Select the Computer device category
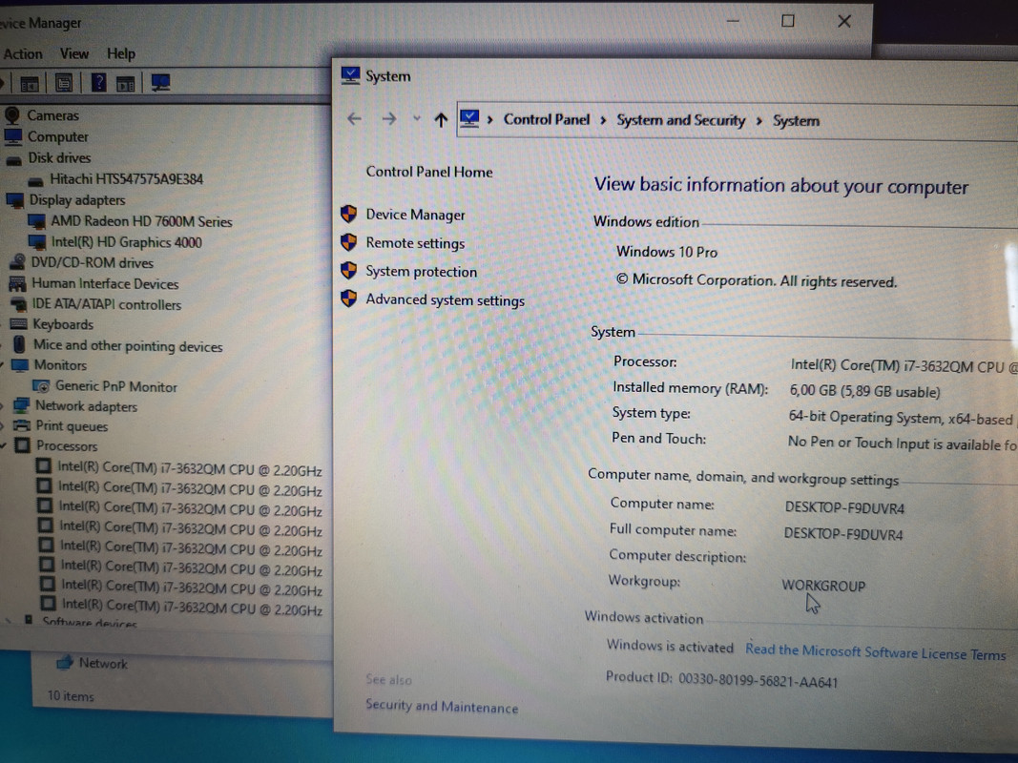 [58, 137]
